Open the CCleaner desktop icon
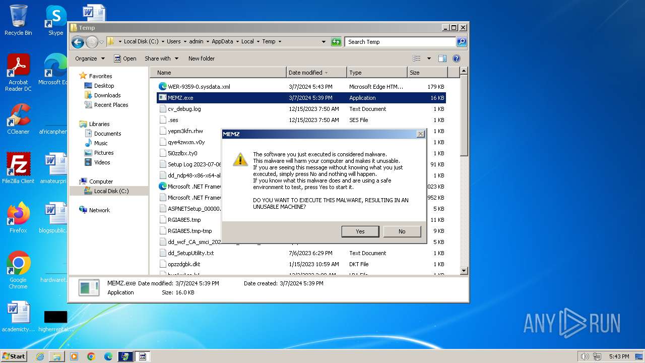 pyautogui.click(x=18, y=119)
